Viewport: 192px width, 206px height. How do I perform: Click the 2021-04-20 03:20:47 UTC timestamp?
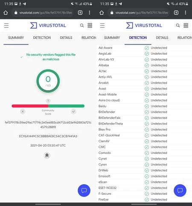pos(48,145)
